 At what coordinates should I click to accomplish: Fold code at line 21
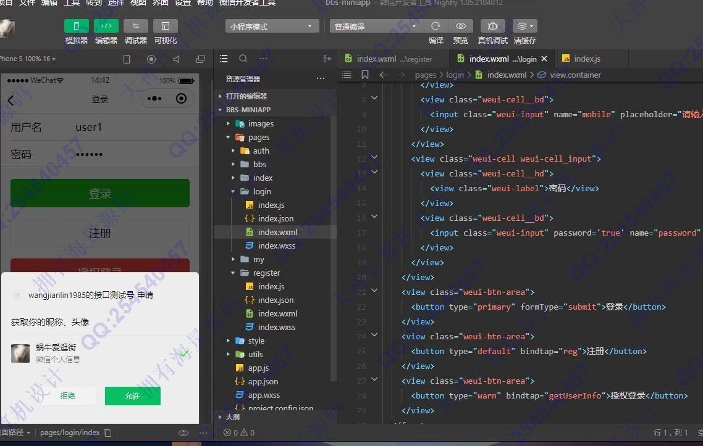point(374,291)
